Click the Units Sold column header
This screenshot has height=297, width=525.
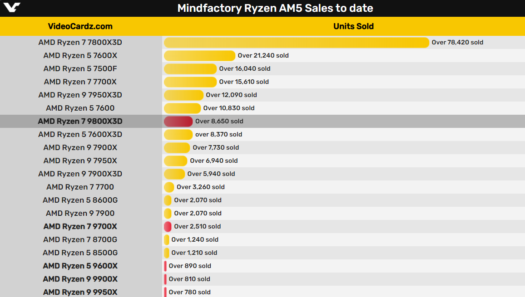click(353, 26)
